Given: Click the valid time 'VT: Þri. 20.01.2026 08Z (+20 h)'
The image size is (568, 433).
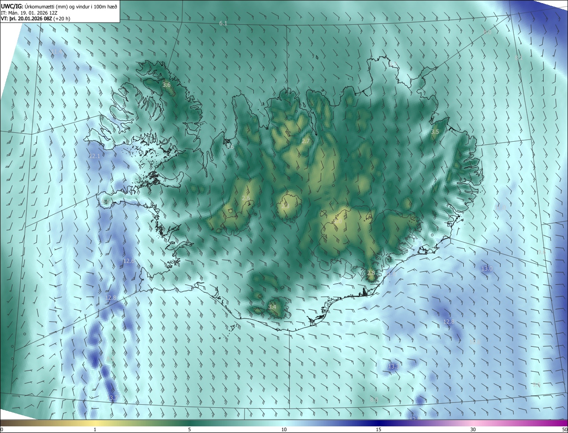Looking at the screenshot, I should click(x=35, y=19).
